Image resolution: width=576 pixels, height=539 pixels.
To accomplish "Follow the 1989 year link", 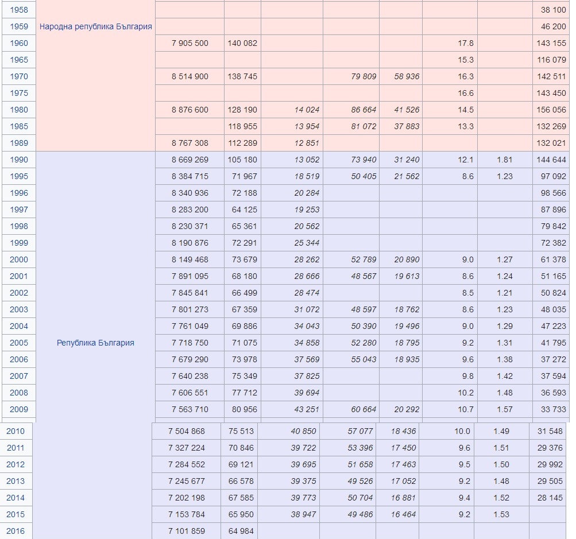I will tap(18, 143).
